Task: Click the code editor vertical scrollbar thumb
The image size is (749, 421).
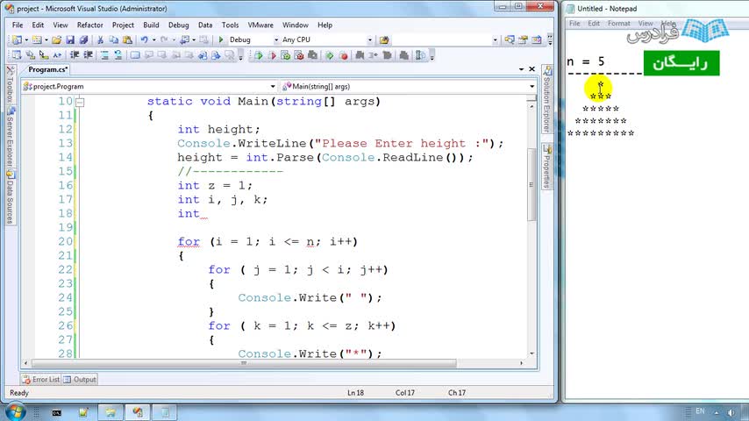Action: (x=531, y=184)
